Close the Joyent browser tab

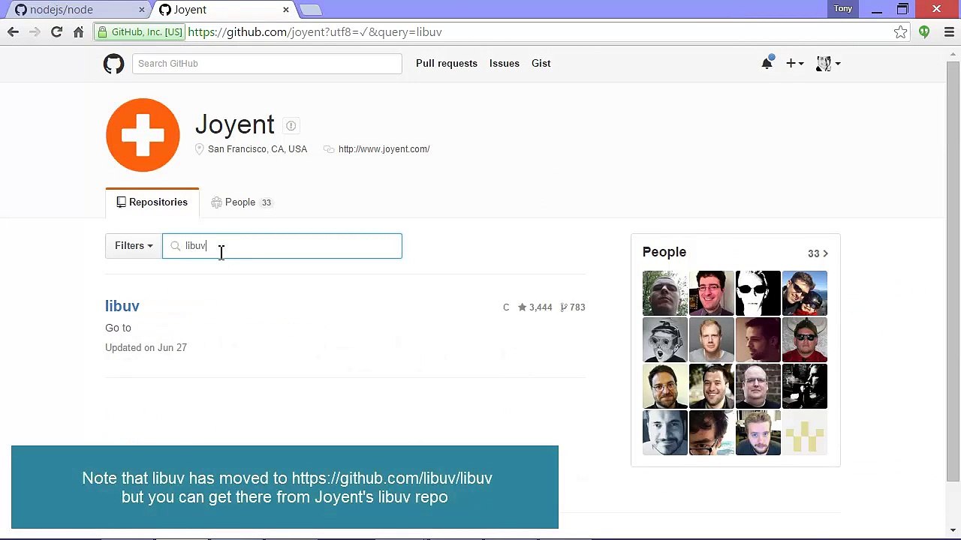(286, 10)
